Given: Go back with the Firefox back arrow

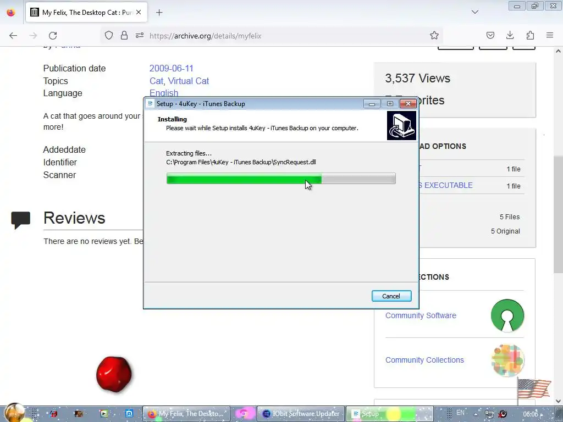Looking at the screenshot, I should pos(13,36).
